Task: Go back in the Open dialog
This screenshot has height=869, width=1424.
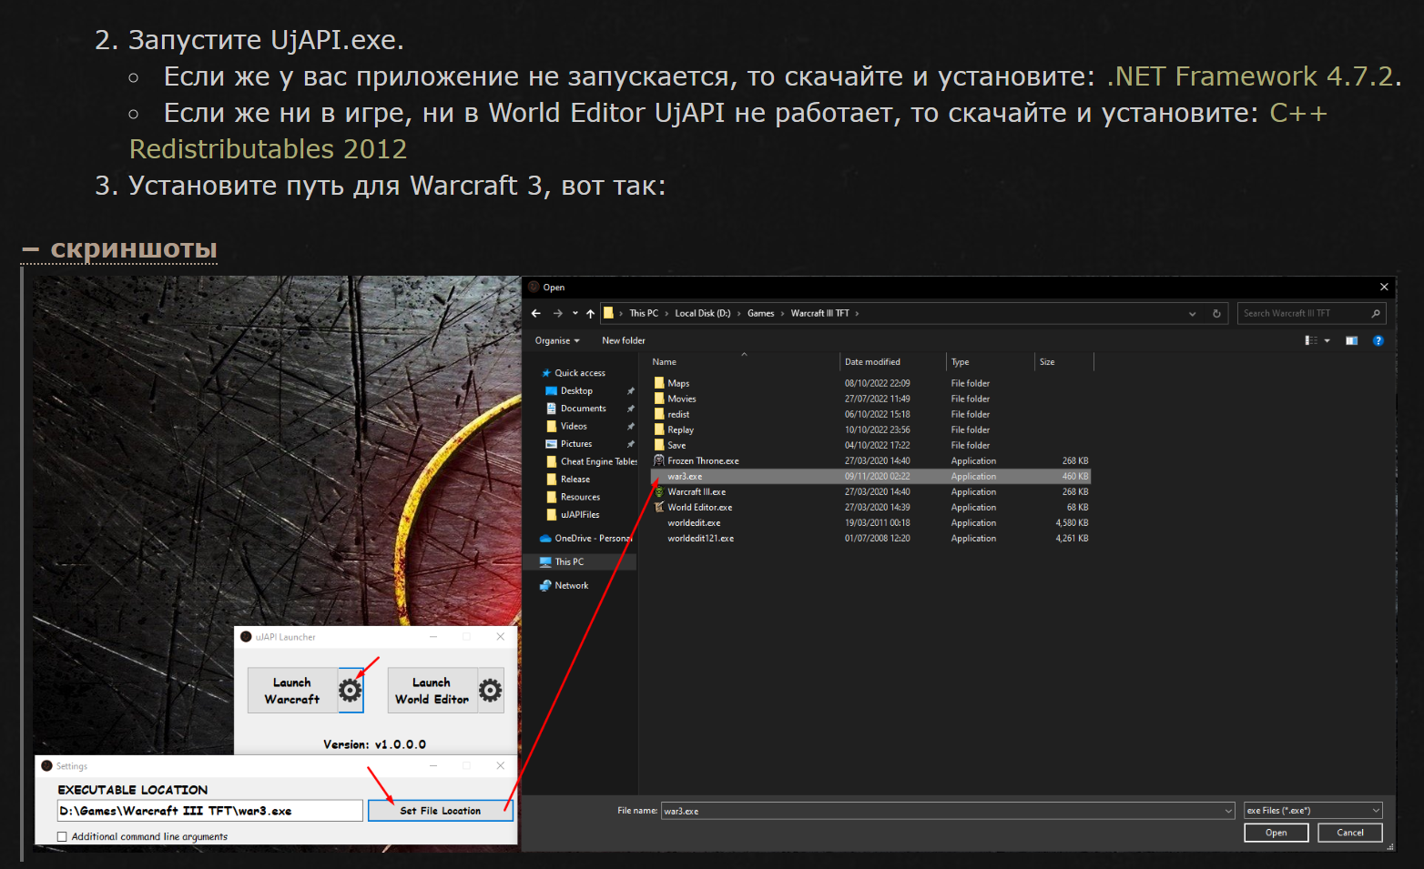Action: (x=536, y=313)
